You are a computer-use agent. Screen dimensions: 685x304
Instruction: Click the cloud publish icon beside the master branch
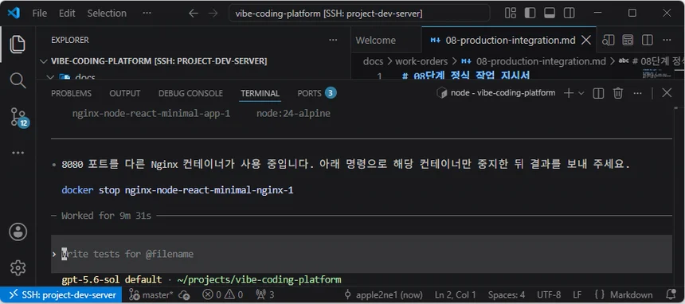tap(184, 295)
